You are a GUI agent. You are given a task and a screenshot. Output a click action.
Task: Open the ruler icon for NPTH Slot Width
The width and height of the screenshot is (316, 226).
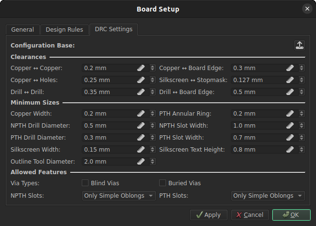point(290,126)
